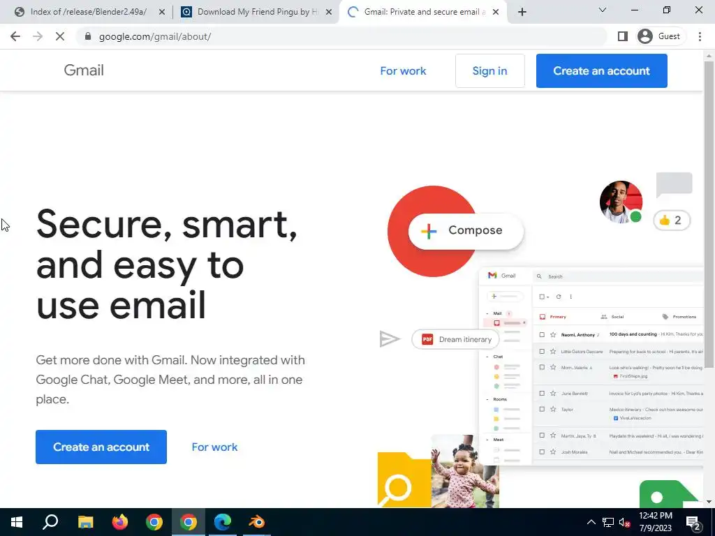Expand the tab search dropdown arrow

pos(602,10)
